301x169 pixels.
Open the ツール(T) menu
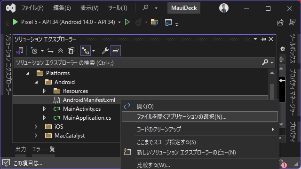(118, 8)
